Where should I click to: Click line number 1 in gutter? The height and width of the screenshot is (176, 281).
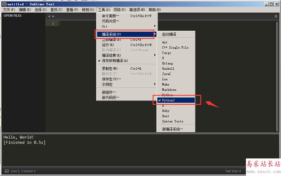[x=53, y=23]
